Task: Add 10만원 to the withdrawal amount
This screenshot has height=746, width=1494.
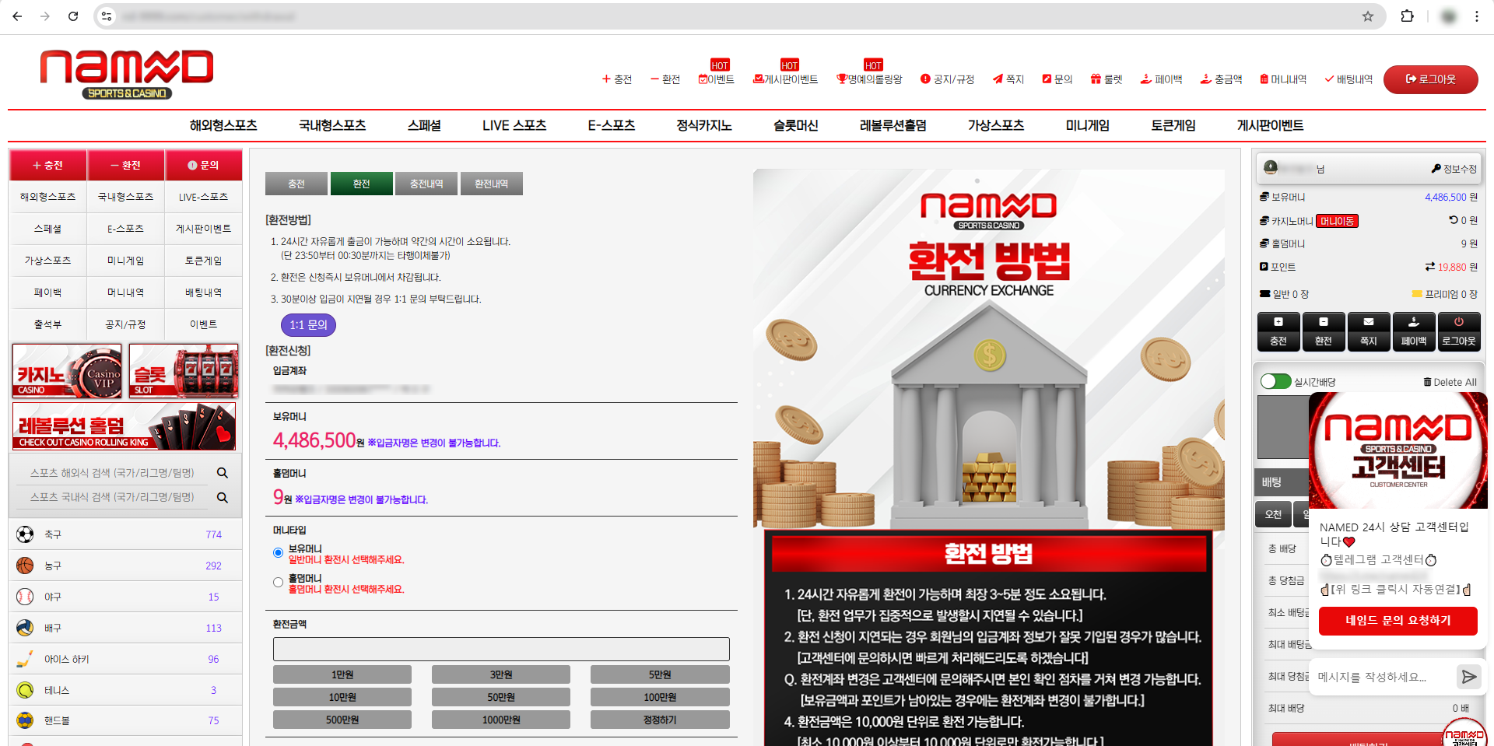Action: 342,697
